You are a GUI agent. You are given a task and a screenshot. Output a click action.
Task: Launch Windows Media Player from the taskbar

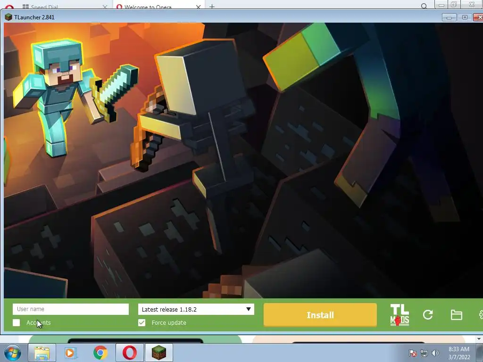pos(70,353)
